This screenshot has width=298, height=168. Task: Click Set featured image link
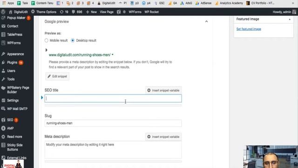[249, 29]
